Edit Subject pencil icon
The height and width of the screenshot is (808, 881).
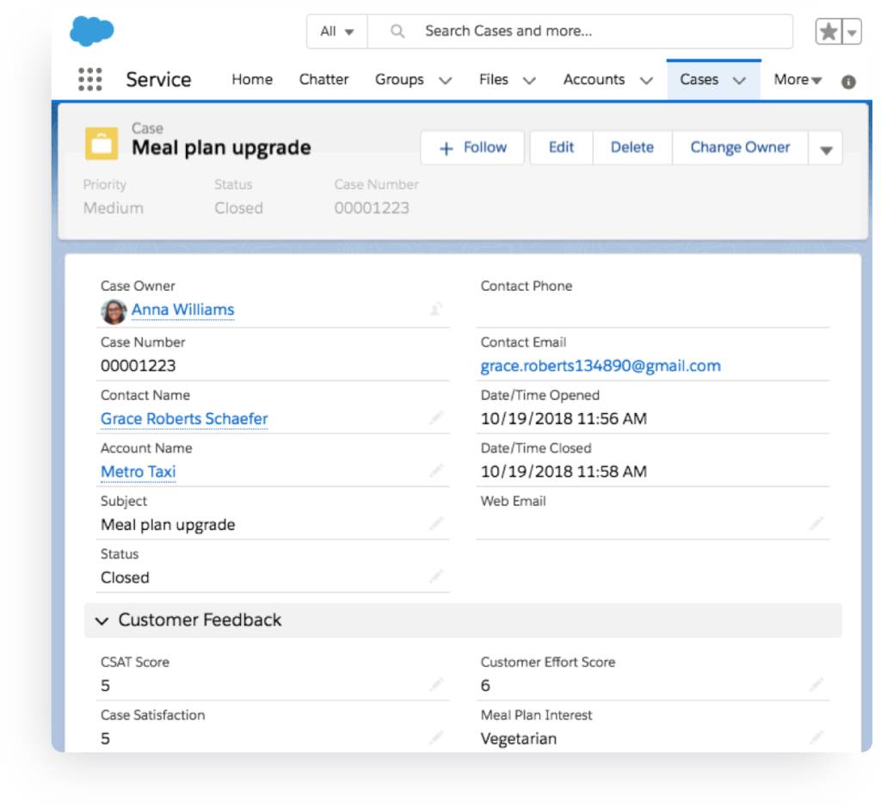[x=436, y=523]
